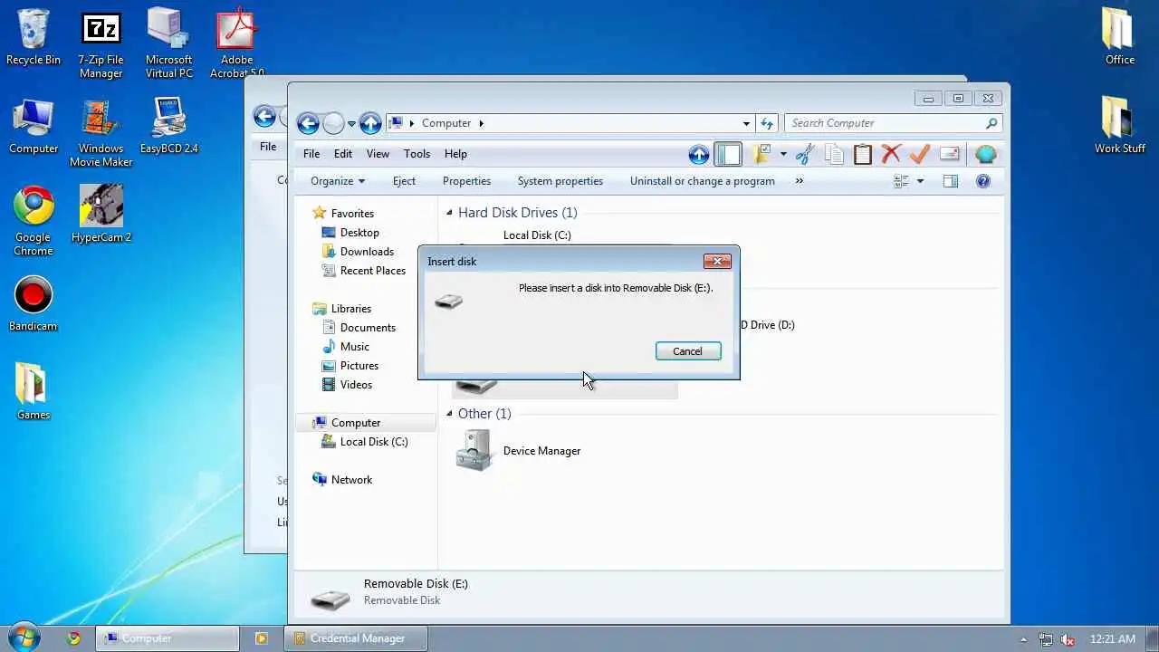This screenshot has height=652, width=1159.
Task: Click the Email envelope toolbar icon
Action: (949, 155)
